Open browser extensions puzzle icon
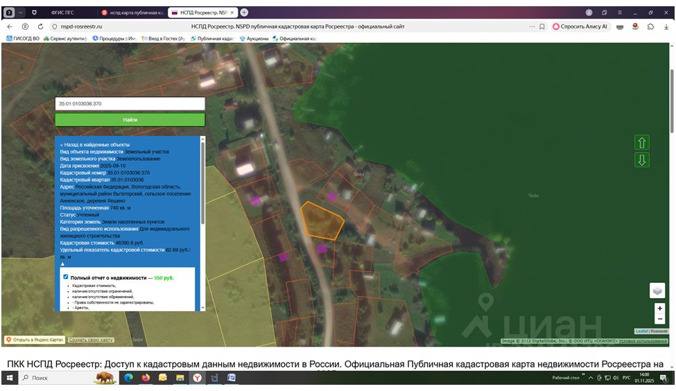This screenshot has height=391, width=676. tap(650, 27)
